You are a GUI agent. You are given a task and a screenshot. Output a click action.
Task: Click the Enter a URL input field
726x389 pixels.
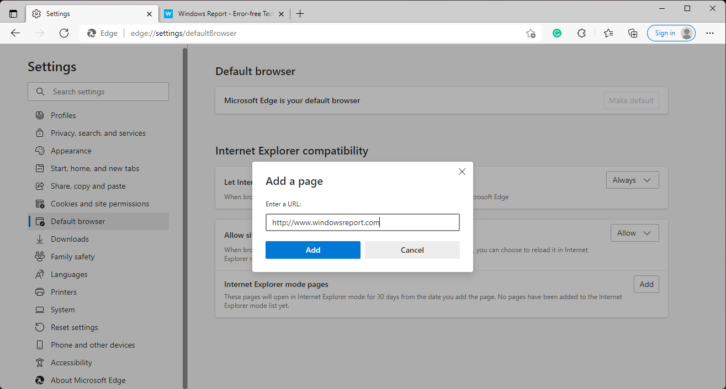click(362, 222)
